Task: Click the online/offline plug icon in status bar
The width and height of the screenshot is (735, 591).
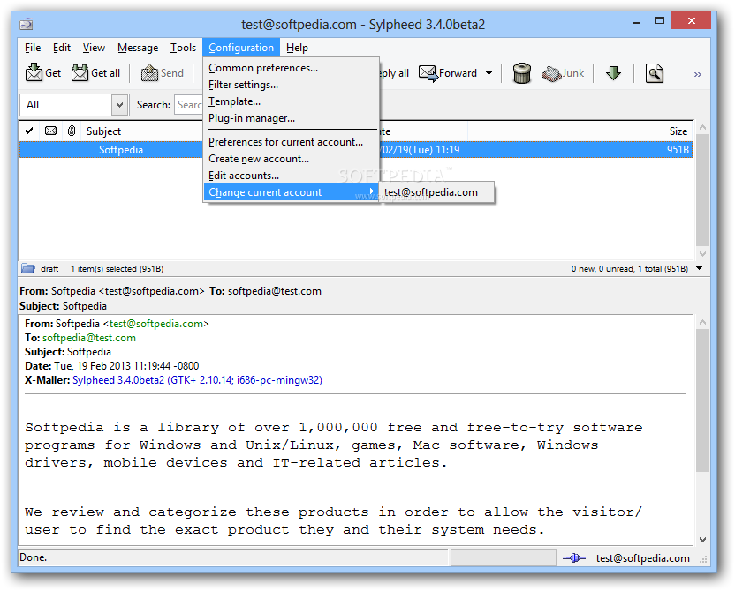Action: [574, 557]
